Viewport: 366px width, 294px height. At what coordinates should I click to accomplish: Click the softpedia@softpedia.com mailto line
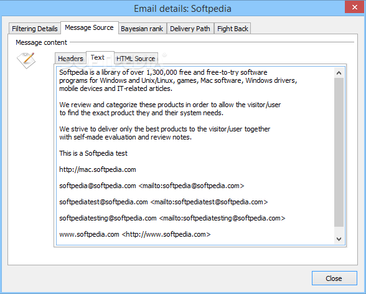click(152, 186)
